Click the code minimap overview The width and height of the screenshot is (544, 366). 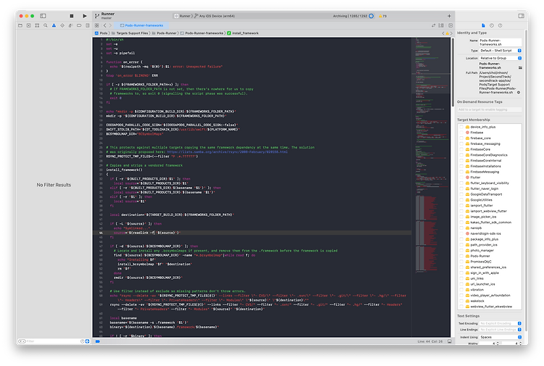point(431,187)
